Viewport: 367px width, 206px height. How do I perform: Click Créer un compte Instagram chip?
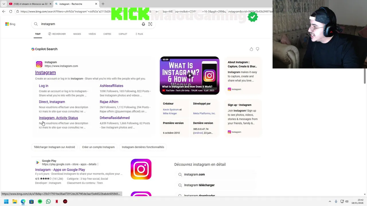pos(98,147)
